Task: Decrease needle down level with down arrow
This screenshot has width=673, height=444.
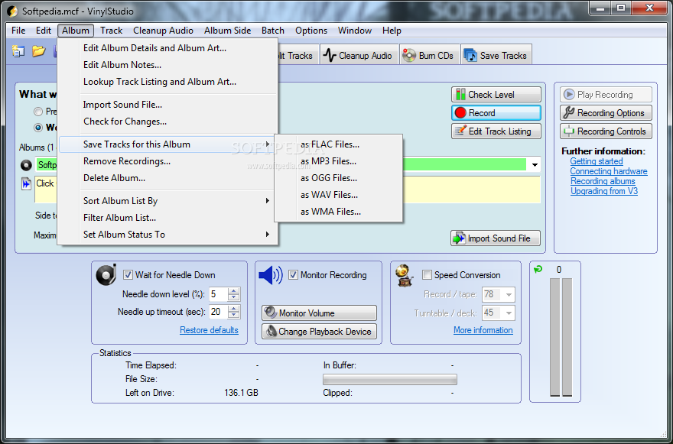Action: coord(233,297)
